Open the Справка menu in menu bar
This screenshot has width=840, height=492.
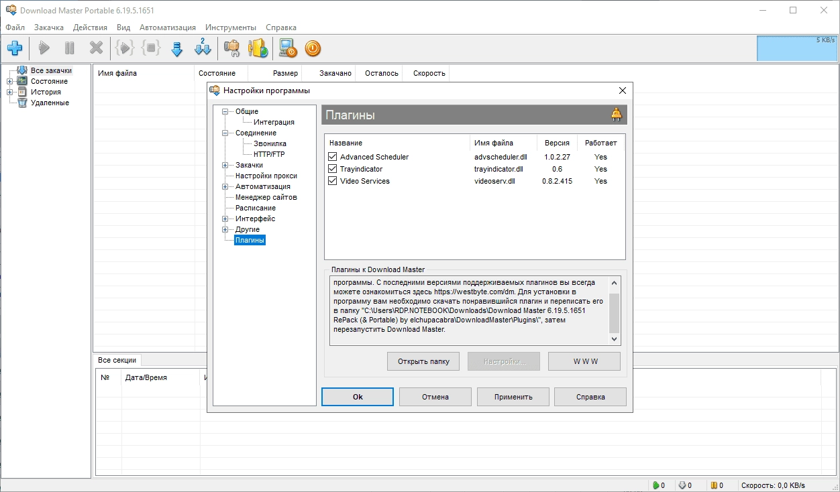pyautogui.click(x=281, y=27)
